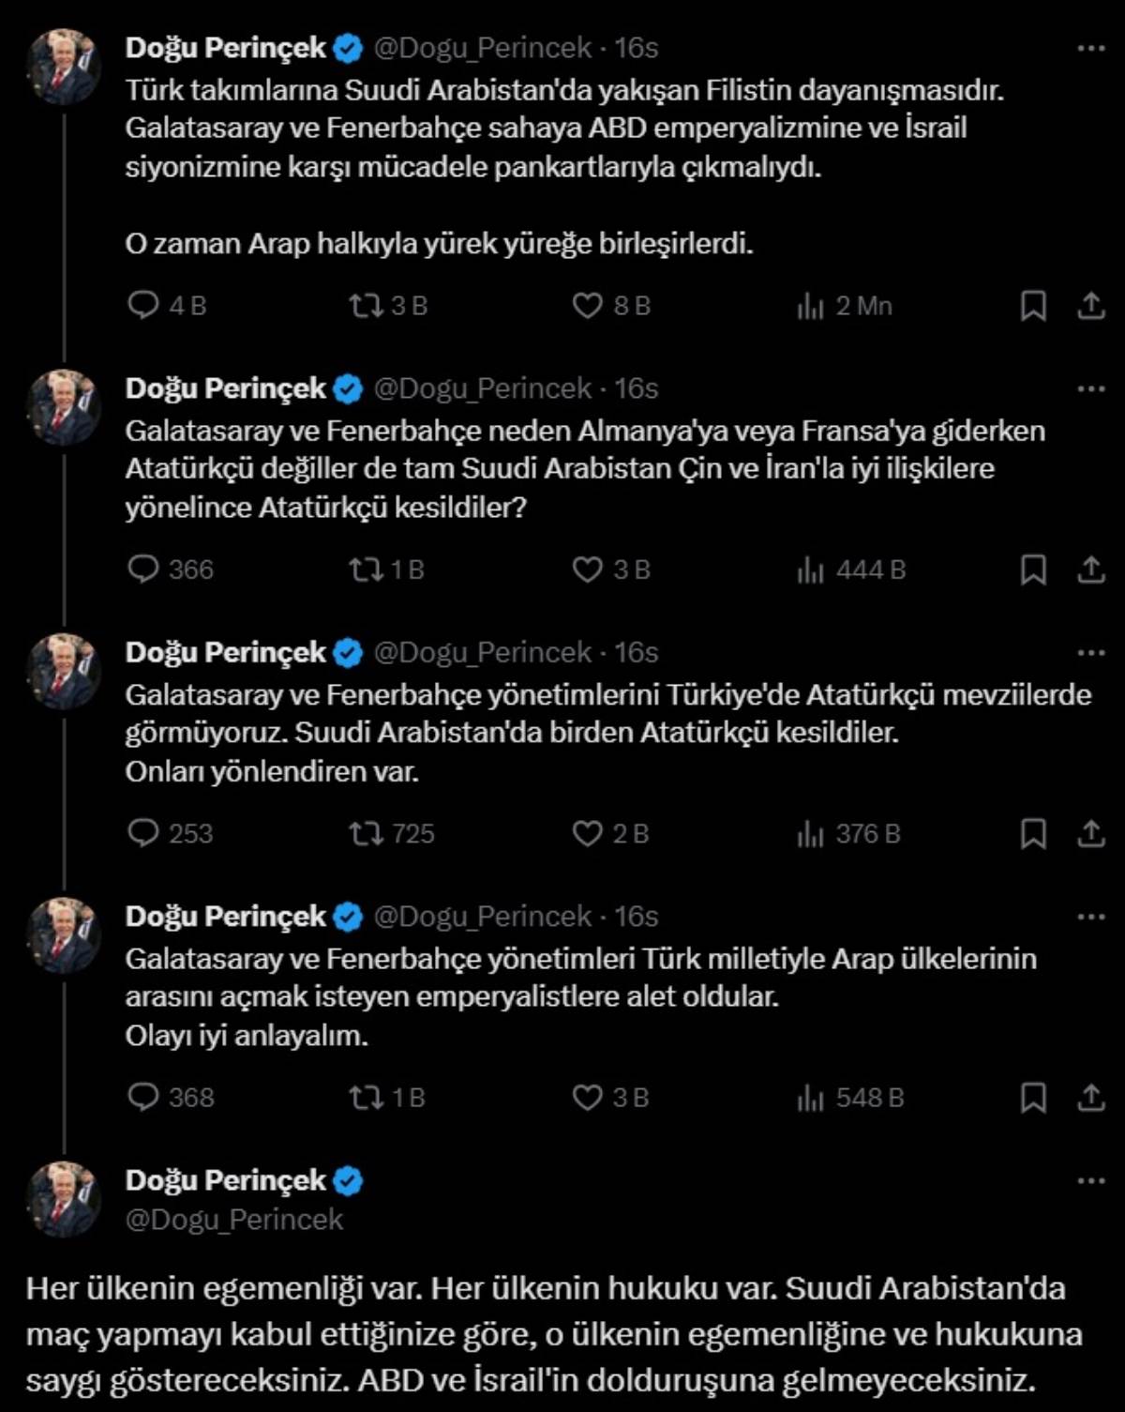Screen dimensions: 1125x1412
Task: Retweet the tweet with 3 B retweets at top
Action: pos(365,306)
